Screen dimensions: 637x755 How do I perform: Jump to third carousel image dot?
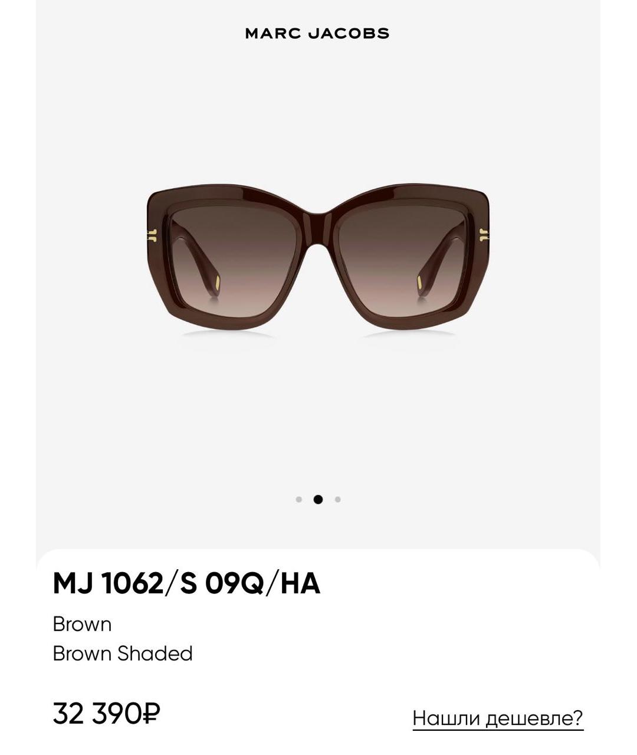click(337, 500)
